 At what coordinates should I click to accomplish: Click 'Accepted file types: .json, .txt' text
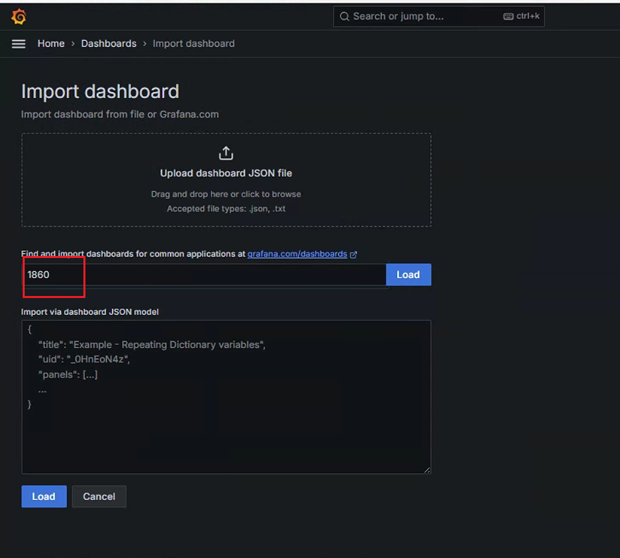tap(226, 209)
